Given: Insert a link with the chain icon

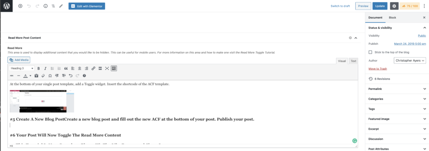Looking at the screenshot, I should [x=93, y=68].
